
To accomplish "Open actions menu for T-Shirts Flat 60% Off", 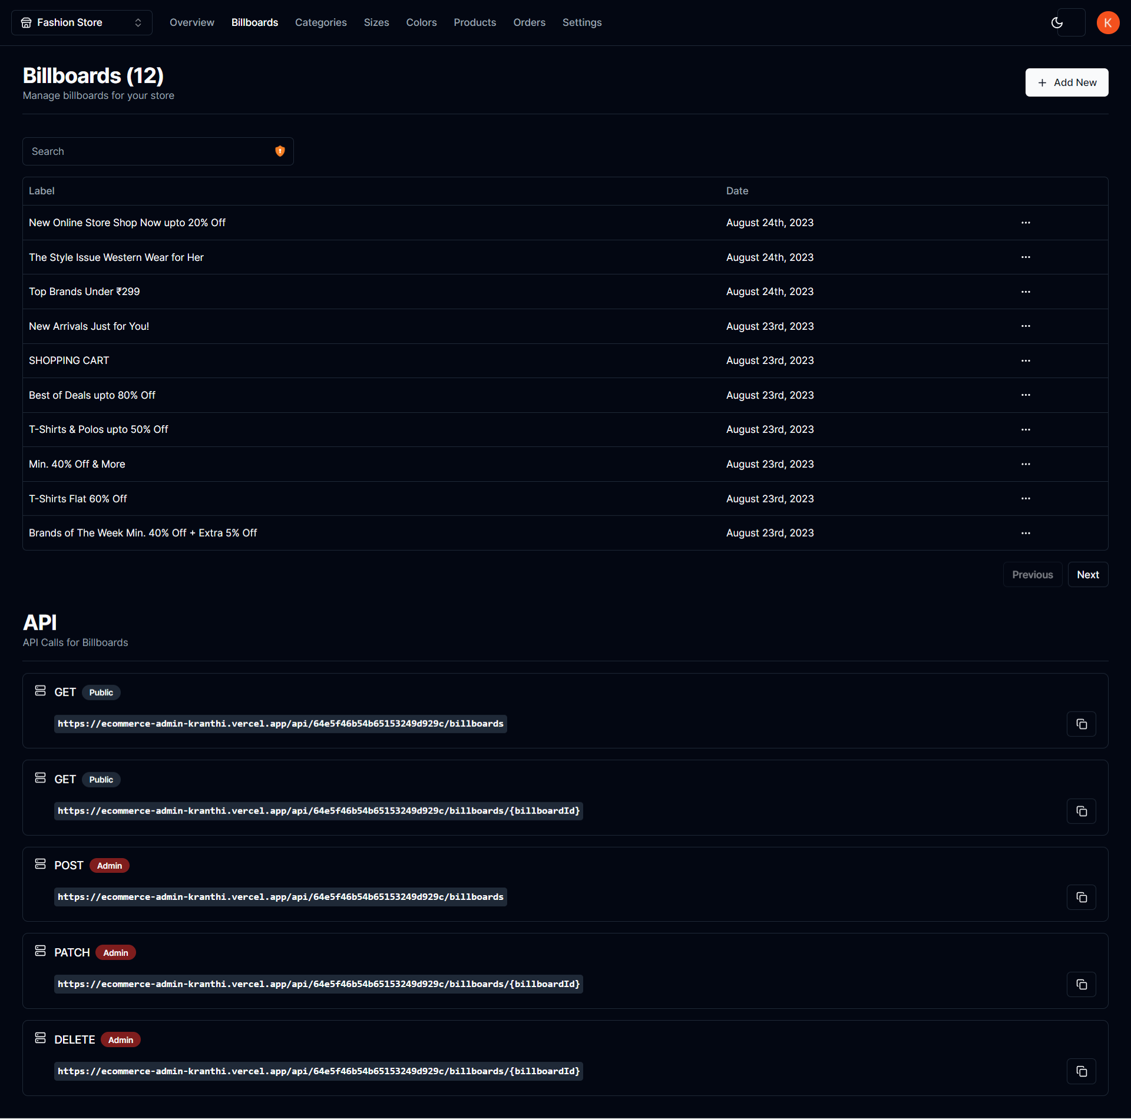I will [1026, 498].
